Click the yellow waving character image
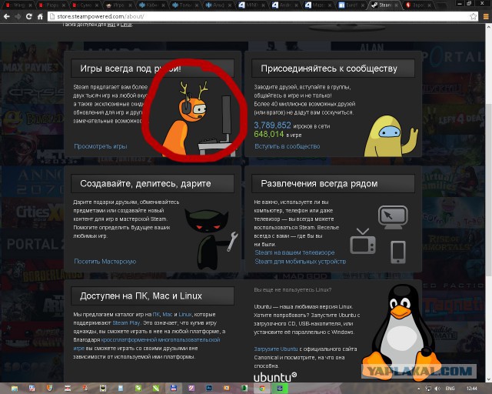Image resolution: width=492 pixels, height=394 pixels. [x=391, y=136]
